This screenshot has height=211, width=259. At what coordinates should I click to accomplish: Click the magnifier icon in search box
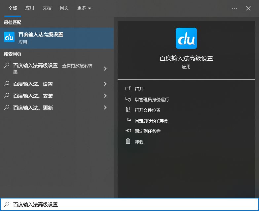click(7, 204)
